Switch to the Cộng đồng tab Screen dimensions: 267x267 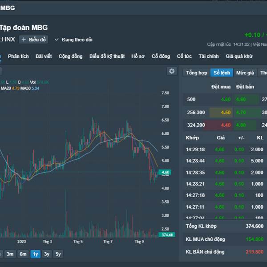point(70,56)
